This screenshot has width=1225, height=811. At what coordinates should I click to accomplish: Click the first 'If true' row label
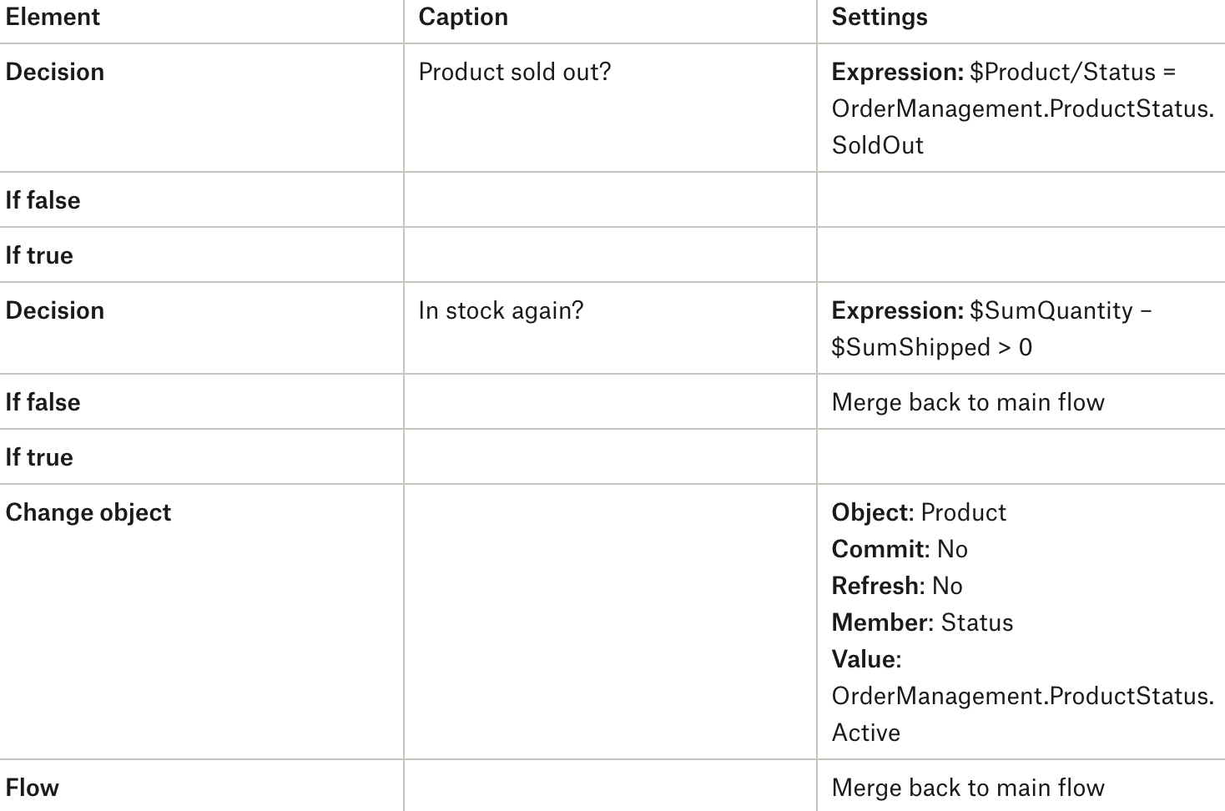tap(39, 256)
